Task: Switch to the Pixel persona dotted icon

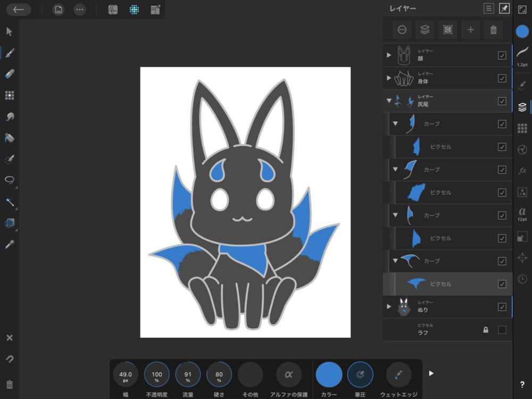Action: click(x=135, y=10)
